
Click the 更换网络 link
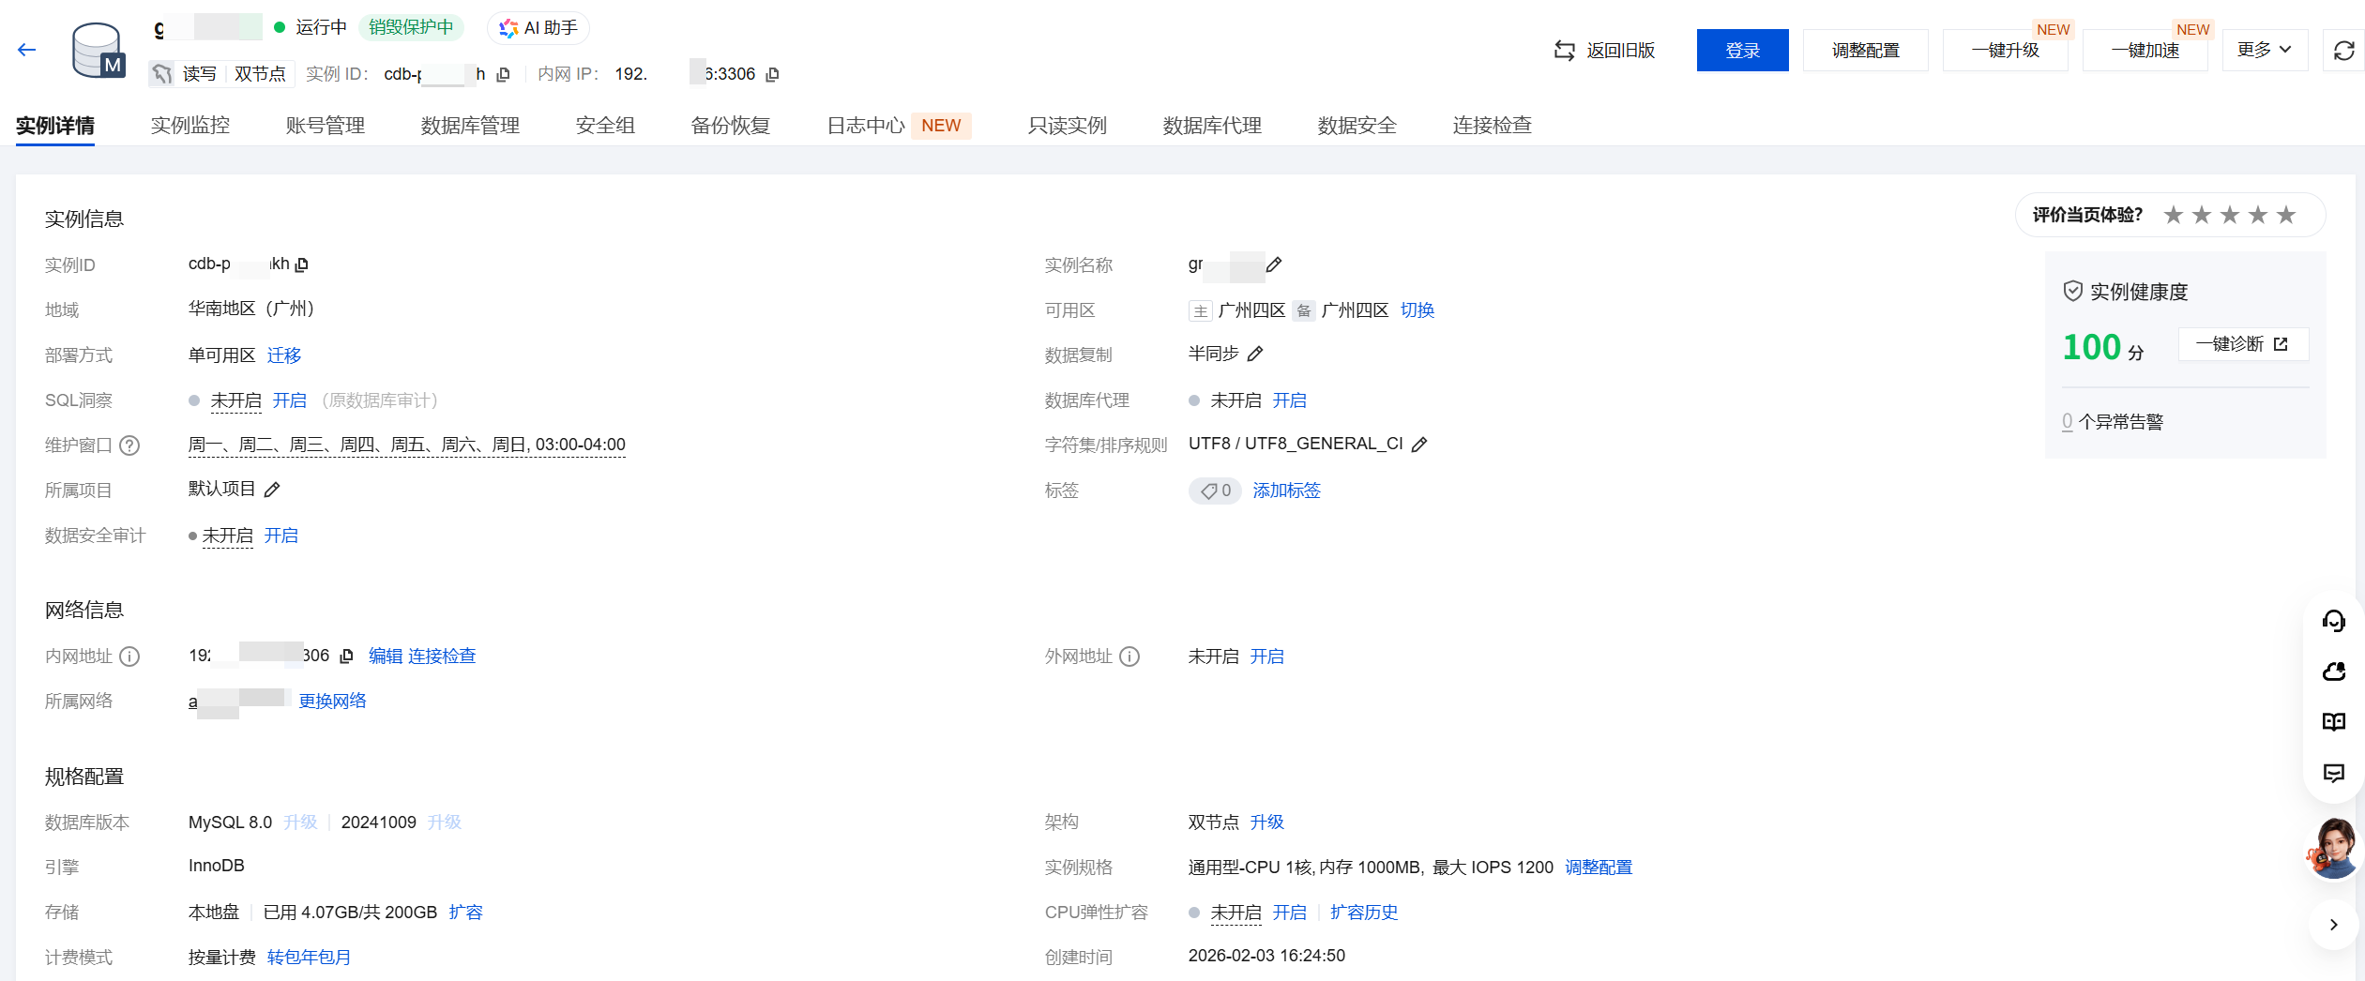coord(332,702)
